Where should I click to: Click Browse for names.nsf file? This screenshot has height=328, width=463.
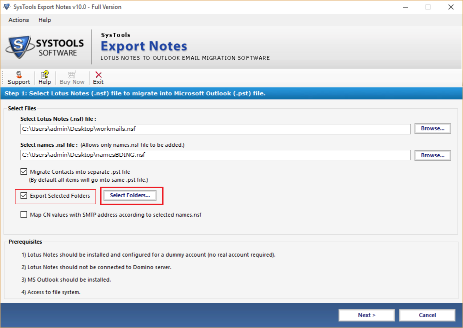pos(432,155)
